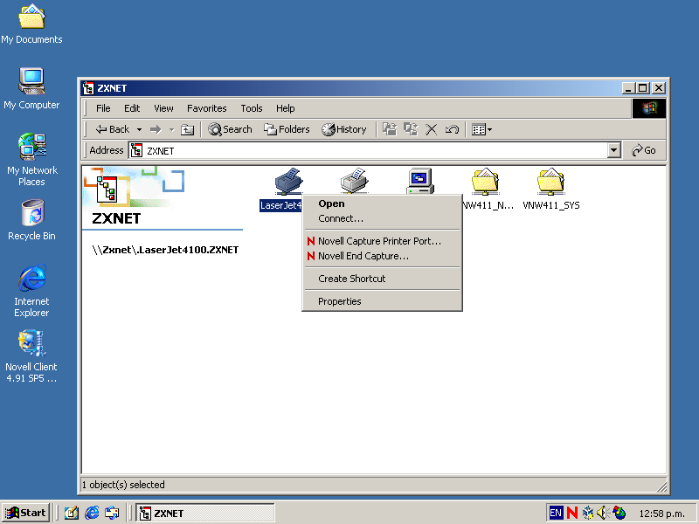Open the Start menu
The image size is (699, 524).
[25, 513]
